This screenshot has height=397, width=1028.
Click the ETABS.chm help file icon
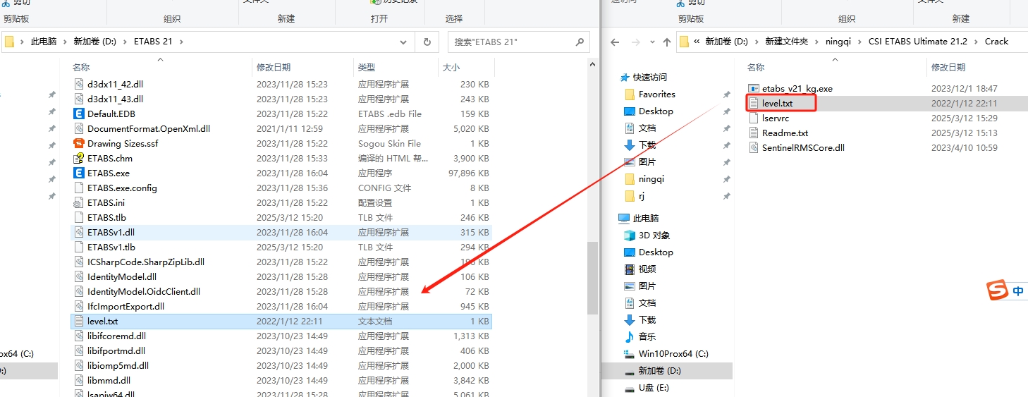(x=79, y=159)
